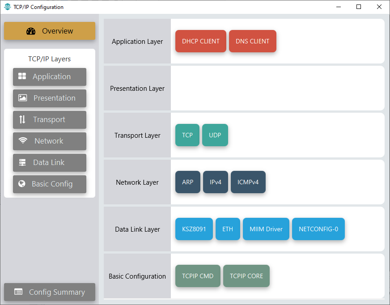Click the Application Layer row label

(137, 41)
